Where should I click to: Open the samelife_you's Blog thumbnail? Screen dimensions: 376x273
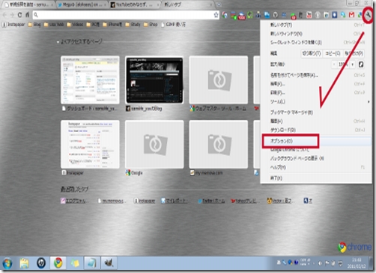[x=154, y=80]
